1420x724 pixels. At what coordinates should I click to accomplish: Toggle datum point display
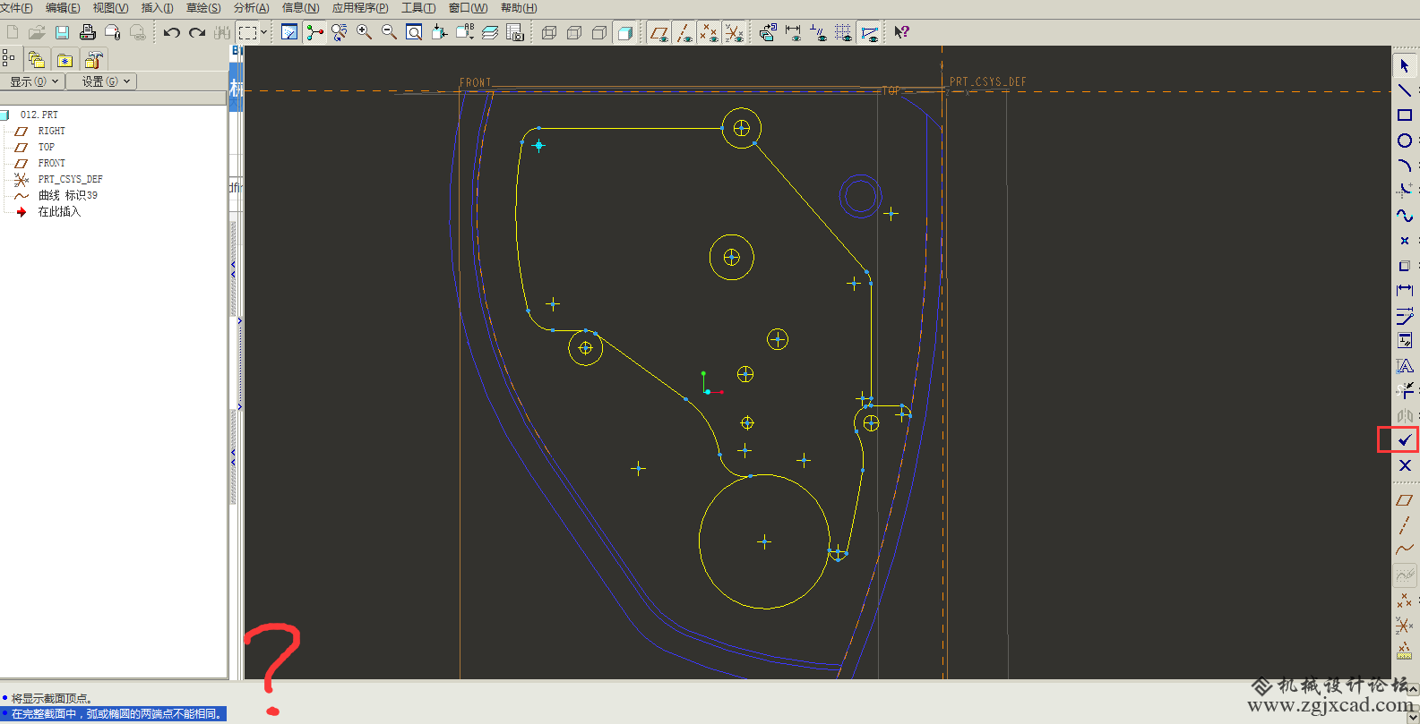tap(709, 32)
